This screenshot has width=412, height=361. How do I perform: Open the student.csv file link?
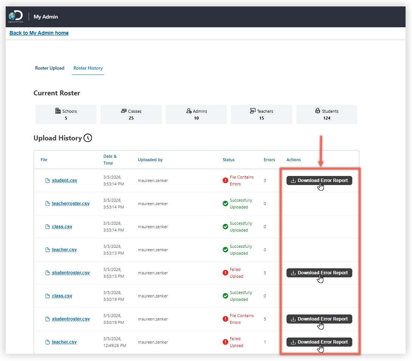pos(64,180)
